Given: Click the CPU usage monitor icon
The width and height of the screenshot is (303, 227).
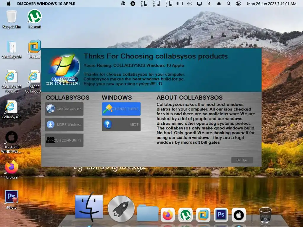Looking at the screenshot, I should point(169,4).
